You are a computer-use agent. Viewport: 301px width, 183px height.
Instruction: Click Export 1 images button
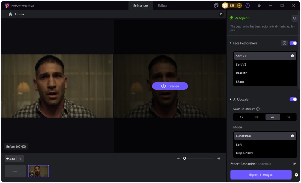point(261,175)
